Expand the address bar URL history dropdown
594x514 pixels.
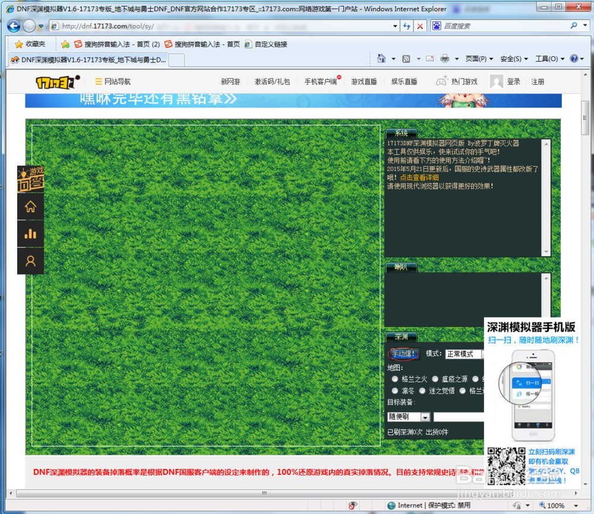point(395,26)
